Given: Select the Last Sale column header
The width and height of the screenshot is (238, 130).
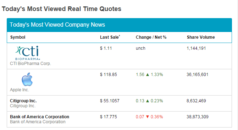Looking at the screenshot, I should [x=110, y=37].
